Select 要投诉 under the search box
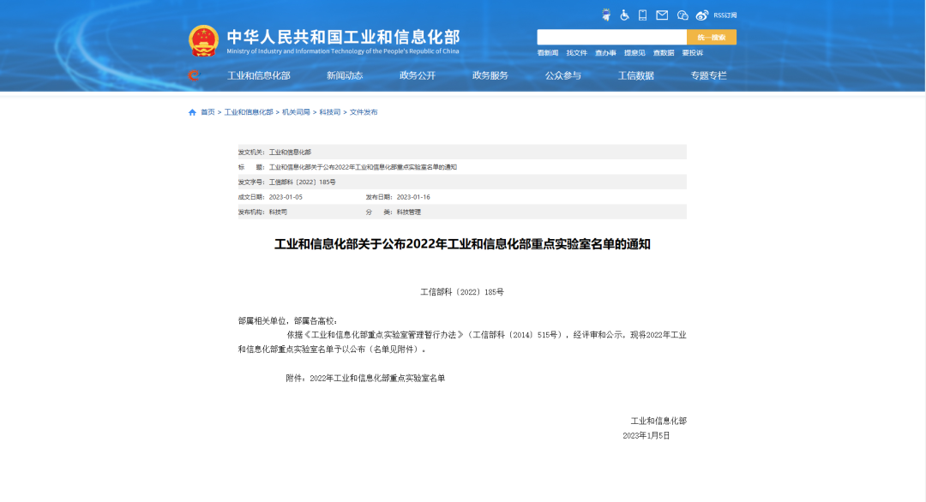Image resolution: width=926 pixels, height=502 pixels. pyautogui.click(x=693, y=53)
